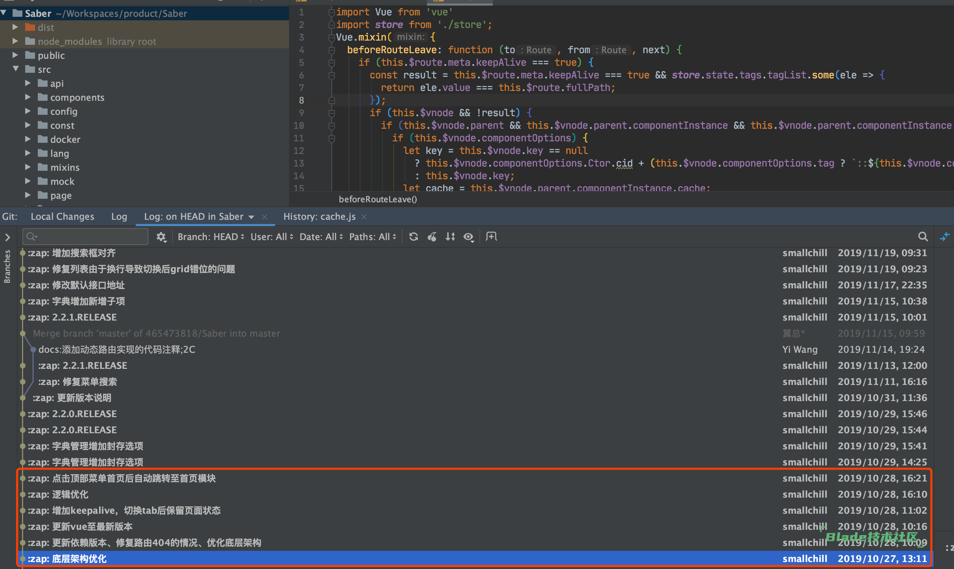Click the mixins folder icon
Screen dimensions: 954x569
click(43, 167)
